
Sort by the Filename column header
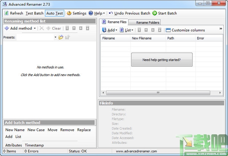[x=116, y=38]
